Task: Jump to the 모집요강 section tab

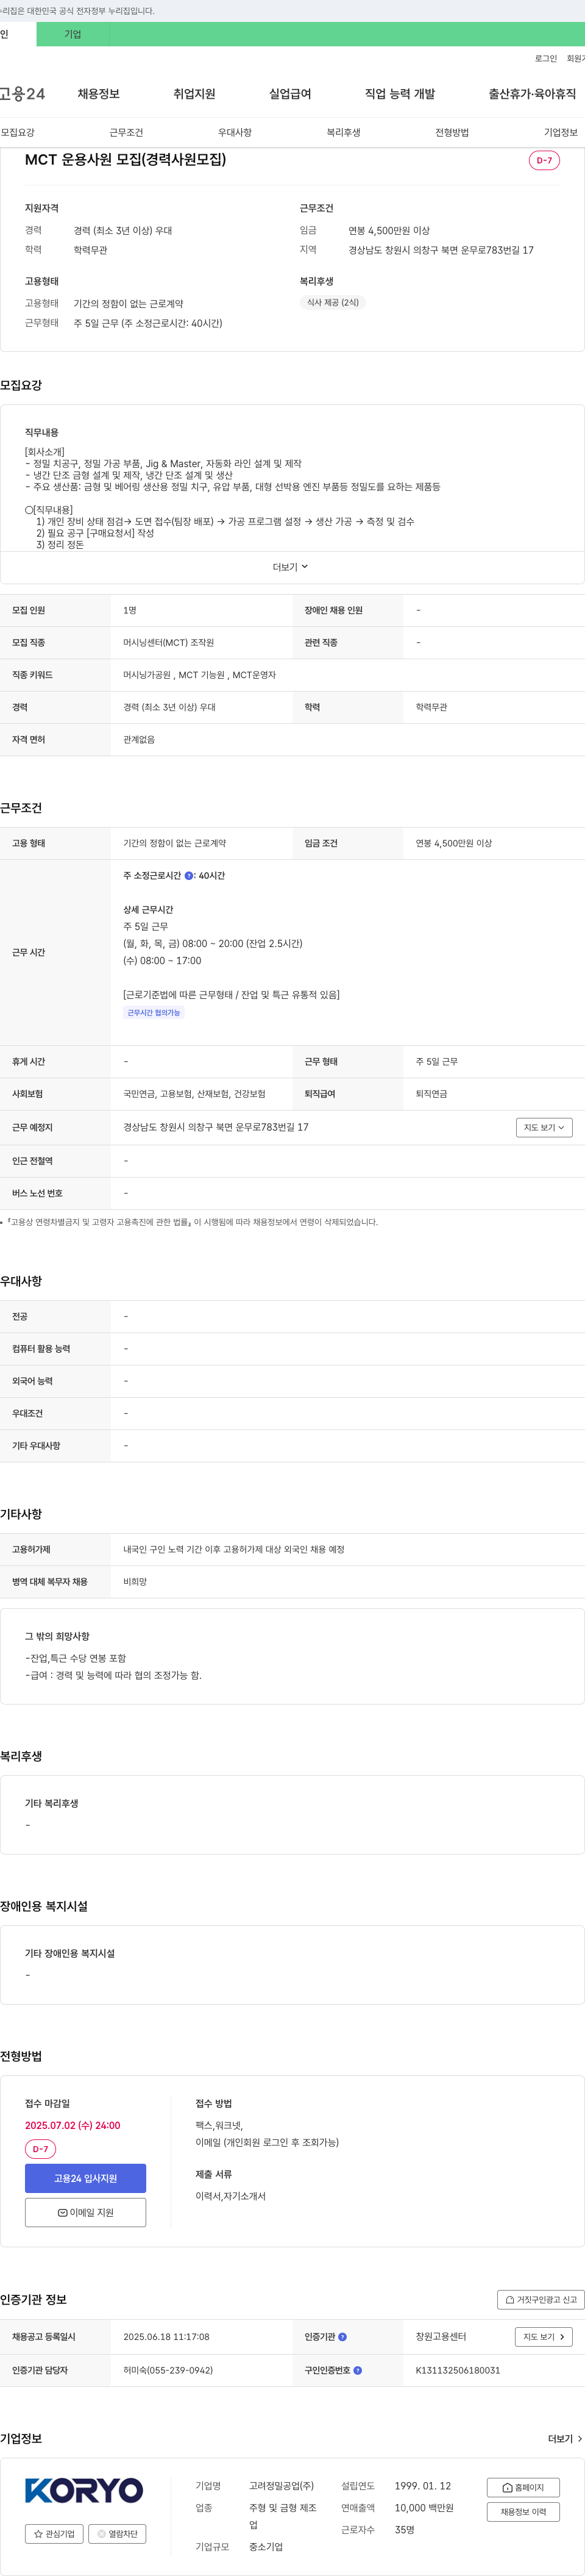Action: 18,133
